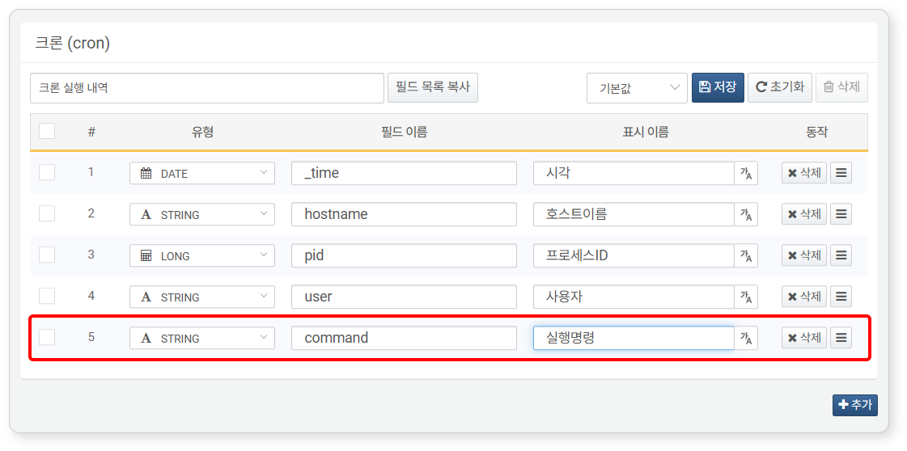Click the reorder handle for command row
The height and width of the screenshot is (451, 907).
(841, 339)
